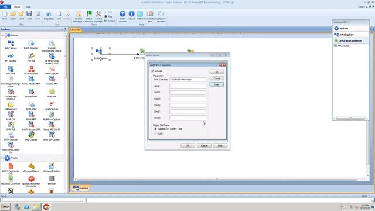The height and width of the screenshot is (211, 375).
Task: Open the component Properties from the ribbon
Action: click(49, 15)
